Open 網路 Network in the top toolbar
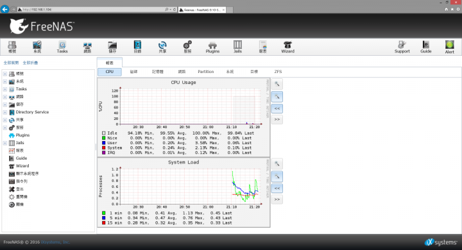Viewport: 462px width, 250px height. click(87, 47)
